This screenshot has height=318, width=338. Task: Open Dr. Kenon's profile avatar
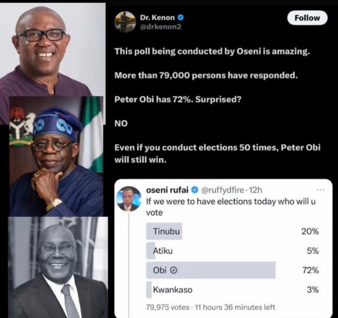coord(125,22)
